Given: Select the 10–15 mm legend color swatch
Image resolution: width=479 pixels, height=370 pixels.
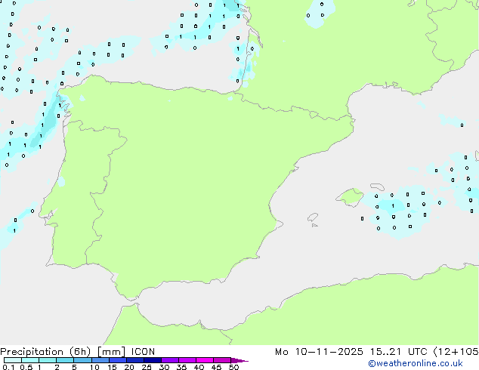Looking at the screenshot, I should [x=100, y=360].
